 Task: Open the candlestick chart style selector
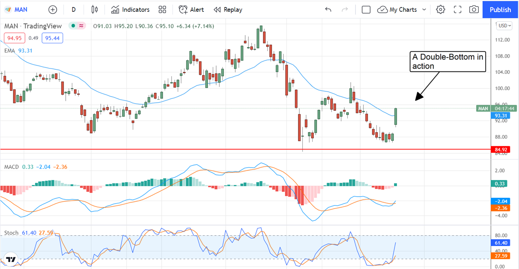(x=95, y=10)
